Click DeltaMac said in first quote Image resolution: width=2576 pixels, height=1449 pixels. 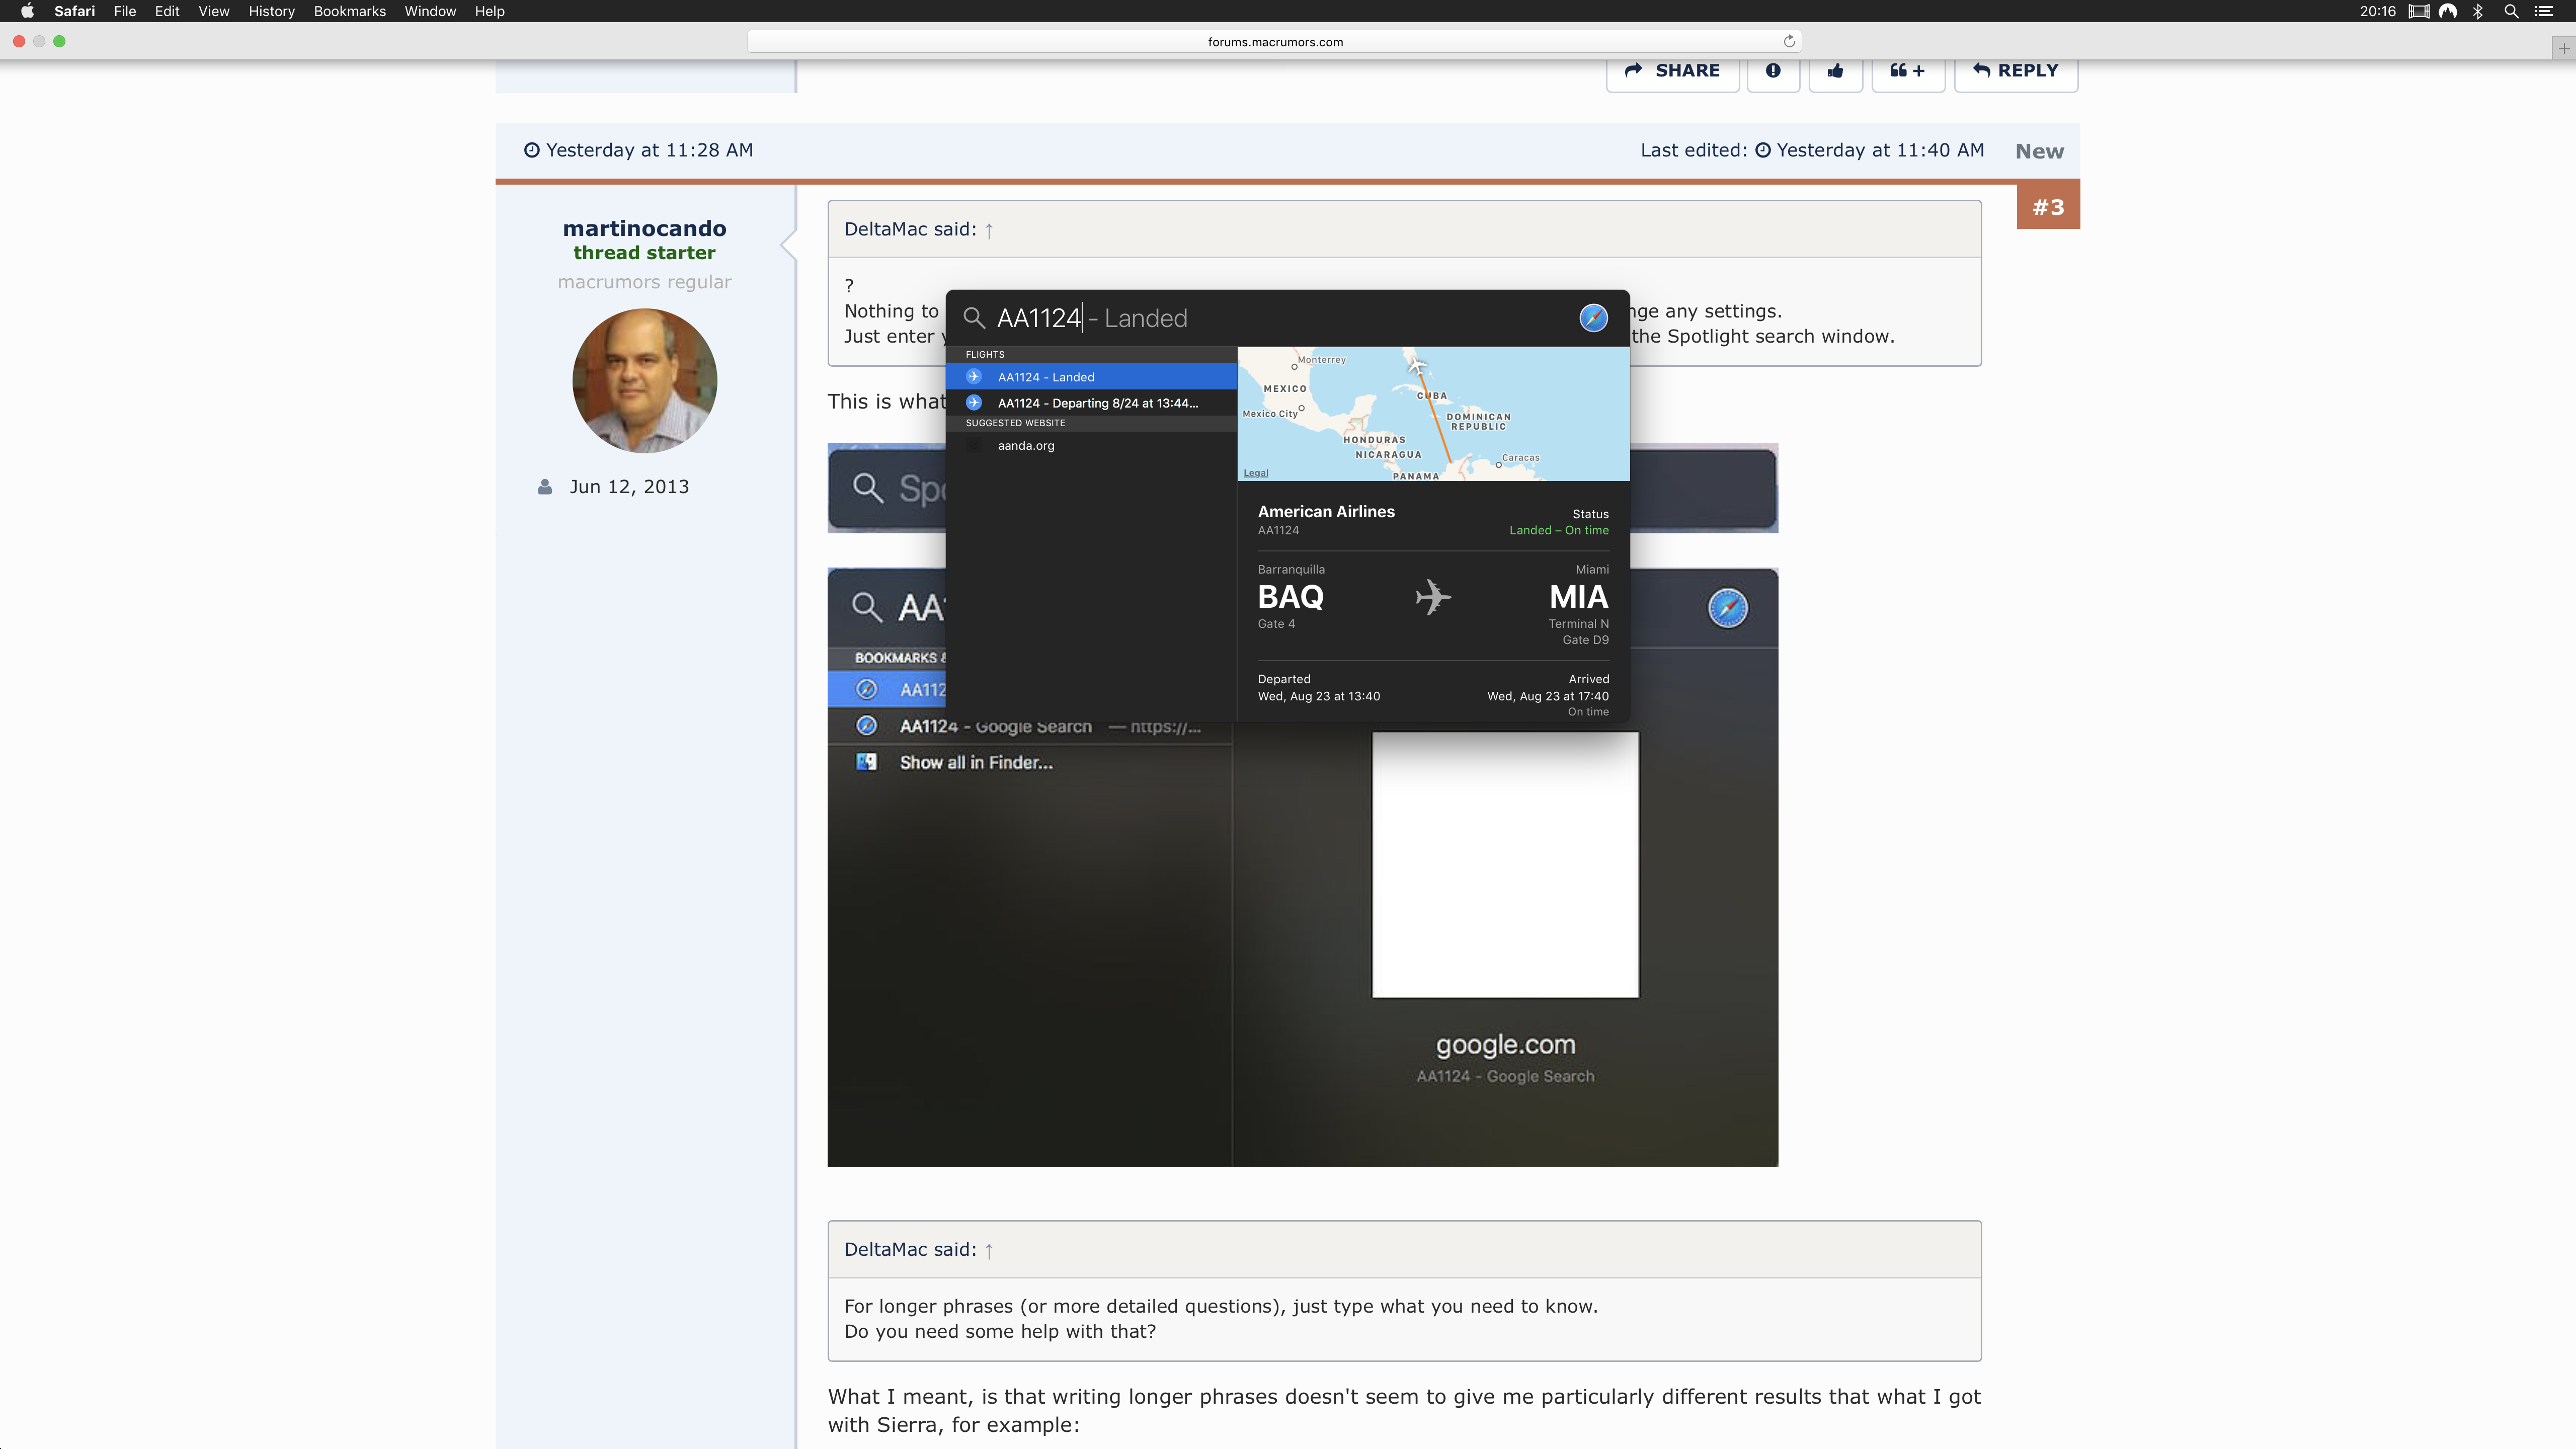click(x=909, y=230)
